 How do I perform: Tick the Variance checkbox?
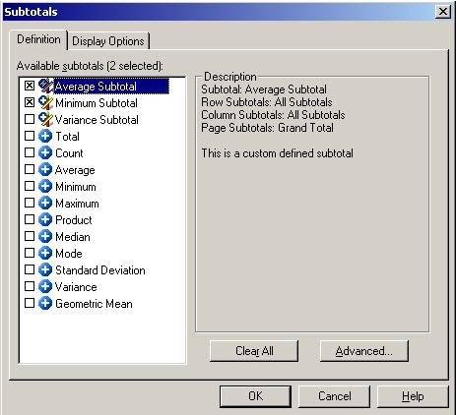tap(30, 286)
